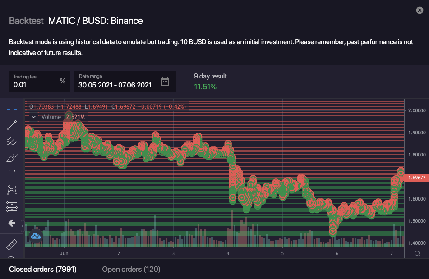Switch to Open orders (120) tab
This screenshot has width=429, height=279.
coord(131,269)
